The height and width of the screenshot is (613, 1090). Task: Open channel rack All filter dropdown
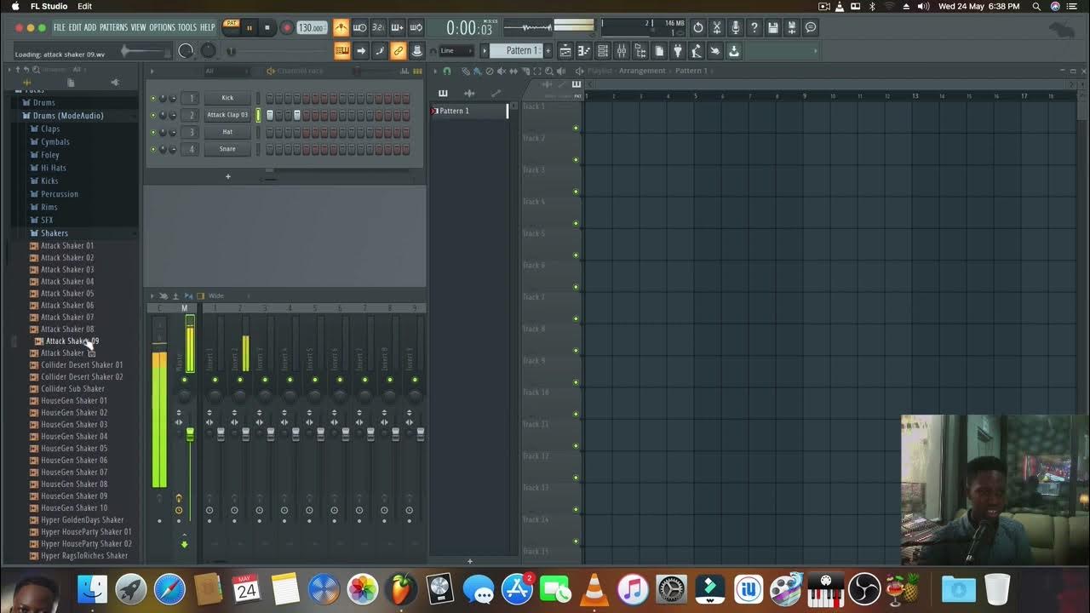coord(226,71)
